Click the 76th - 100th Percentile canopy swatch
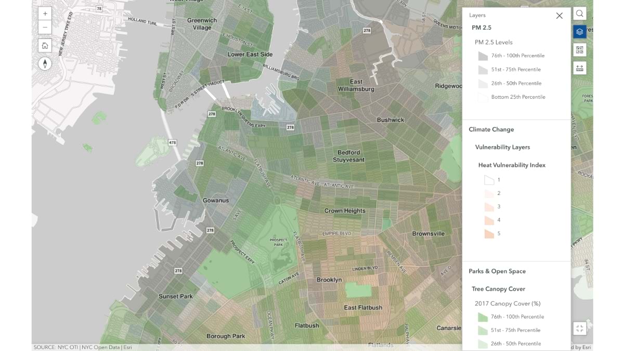Image resolution: width=624 pixels, height=351 pixels. 483,317
